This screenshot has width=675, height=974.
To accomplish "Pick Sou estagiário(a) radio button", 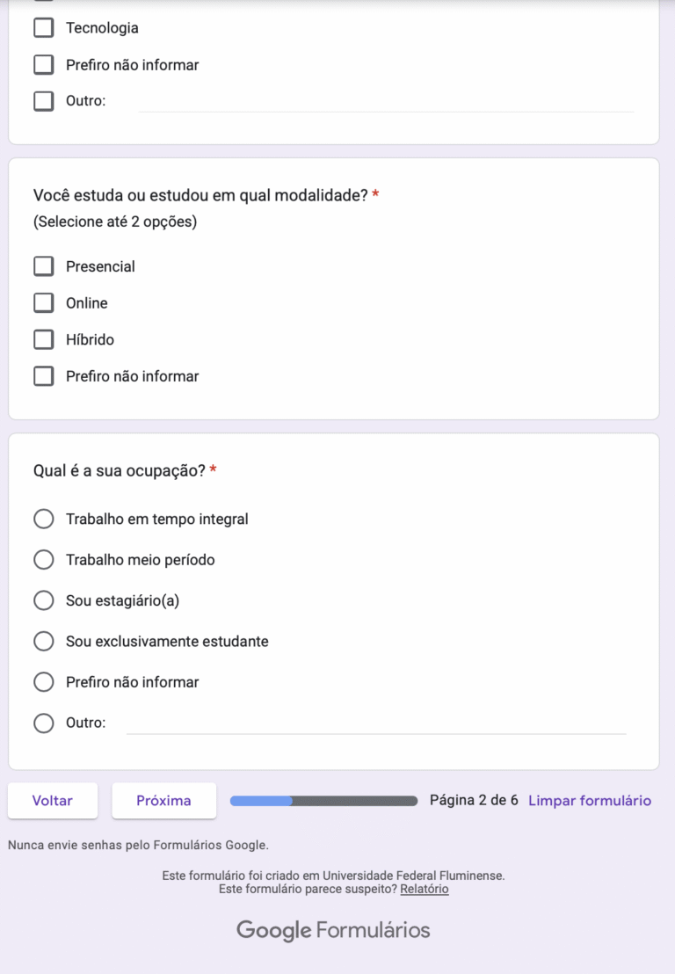I will coord(44,600).
